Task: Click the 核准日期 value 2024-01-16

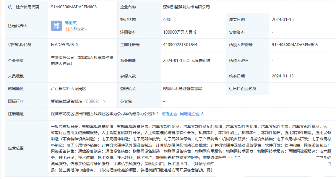Action: 282,76
